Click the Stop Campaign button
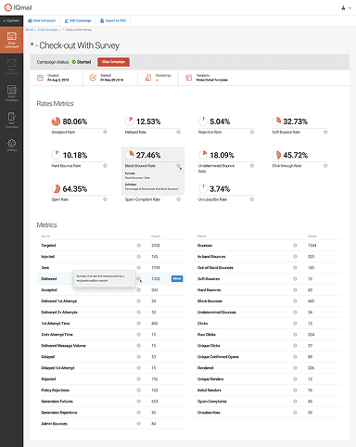This screenshot has width=356, height=447. (x=113, y=62)
